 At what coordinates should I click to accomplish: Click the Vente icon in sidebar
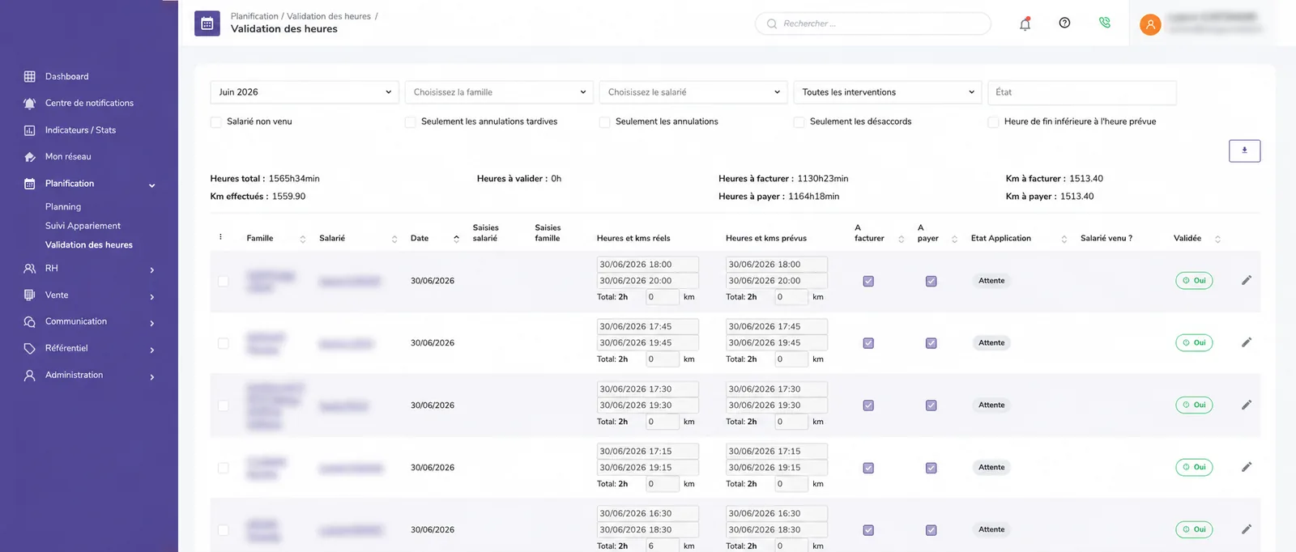30,295
